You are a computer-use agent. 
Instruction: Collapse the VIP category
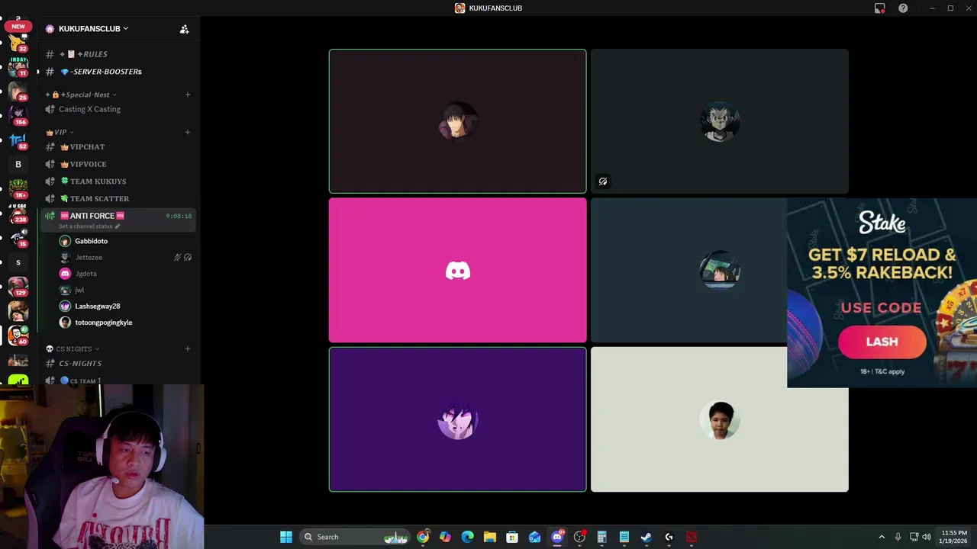point(60,132)
